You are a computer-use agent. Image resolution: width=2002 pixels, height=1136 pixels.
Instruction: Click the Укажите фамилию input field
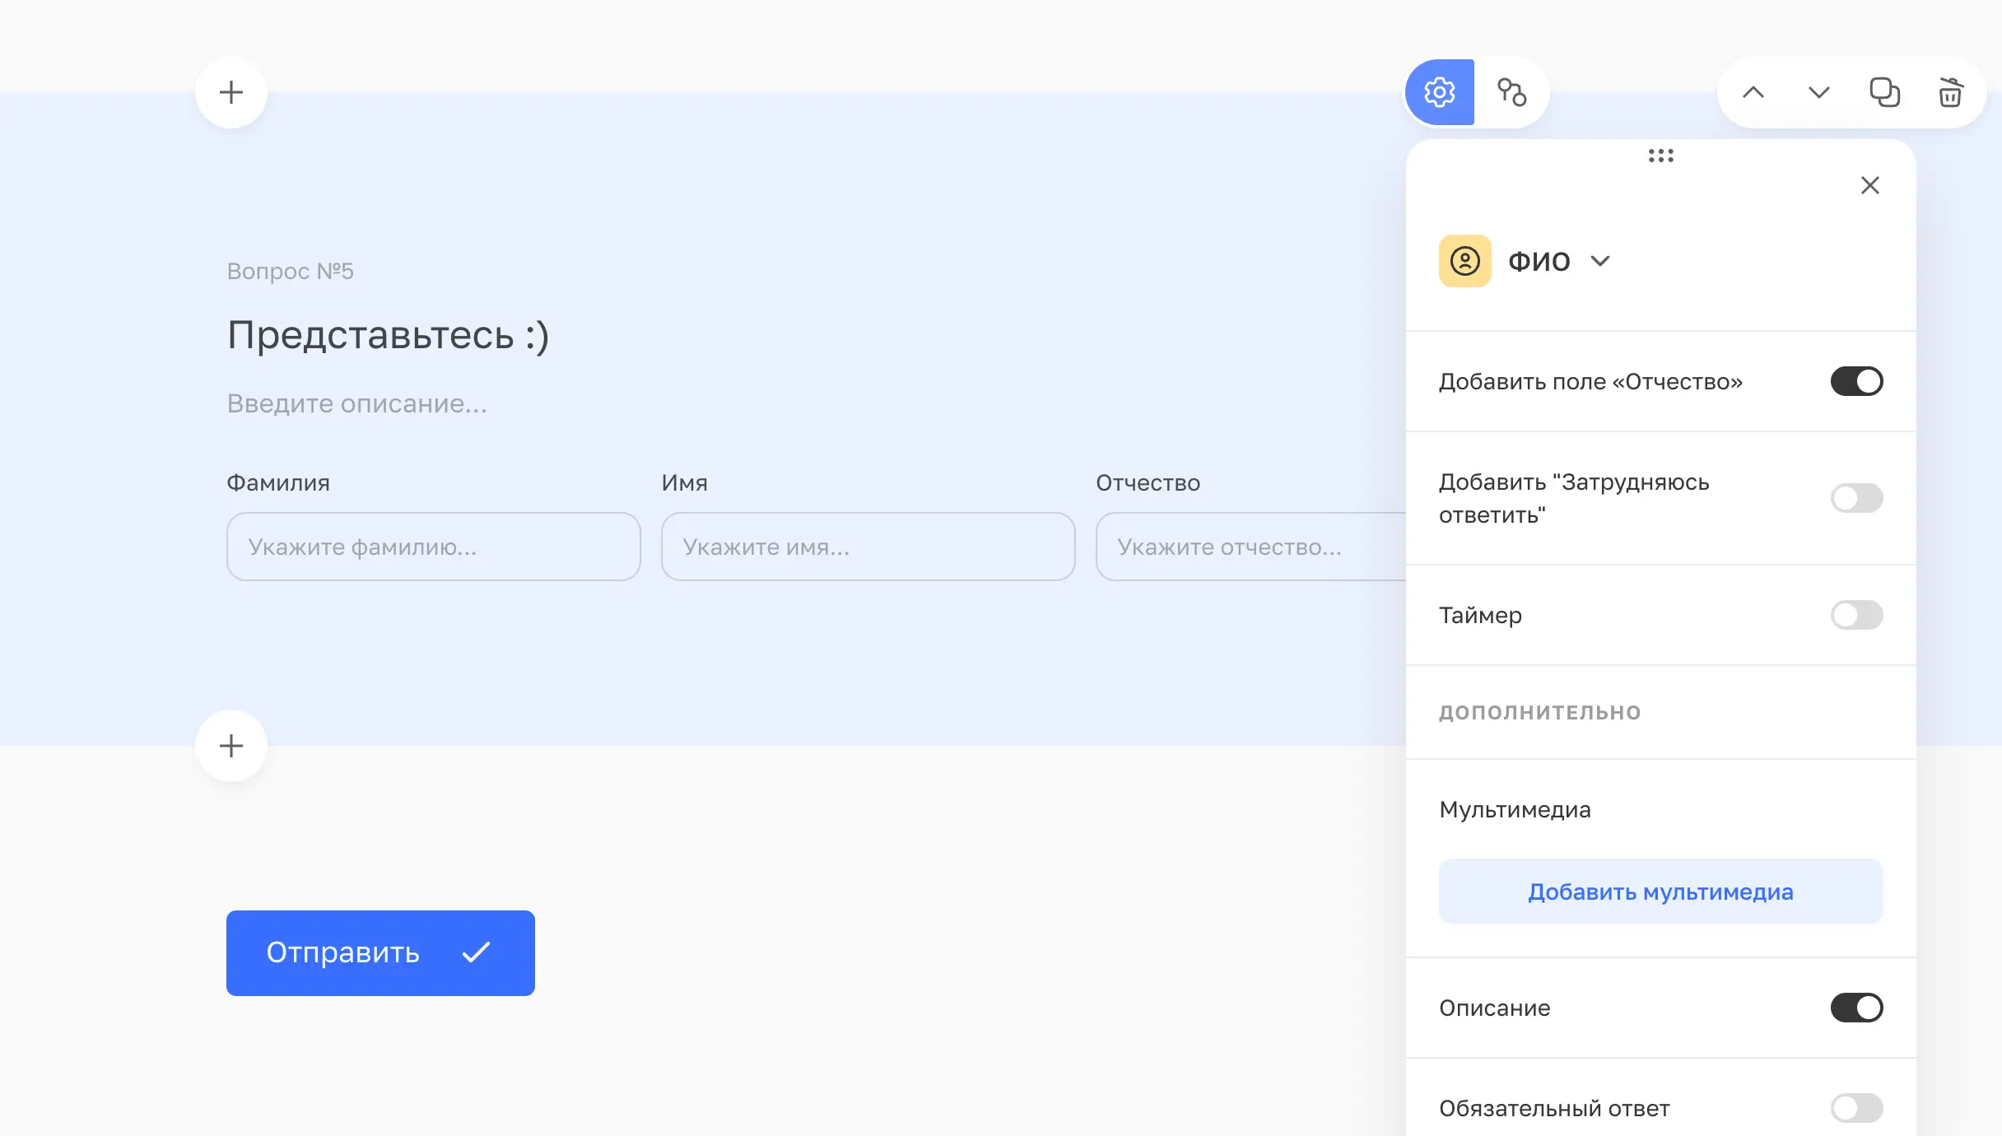click(434, 547)
